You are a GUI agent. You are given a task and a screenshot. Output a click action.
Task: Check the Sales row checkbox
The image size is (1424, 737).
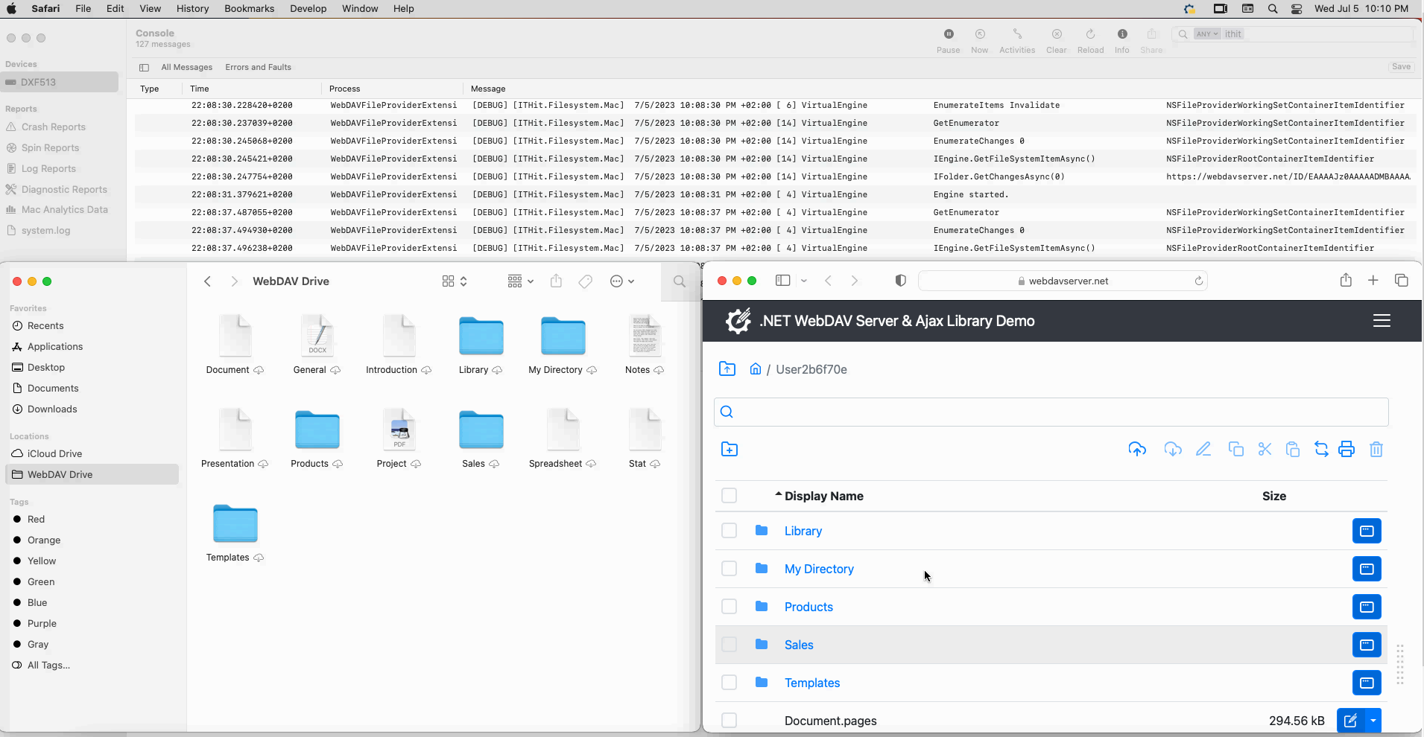click(x=730, y=645)
